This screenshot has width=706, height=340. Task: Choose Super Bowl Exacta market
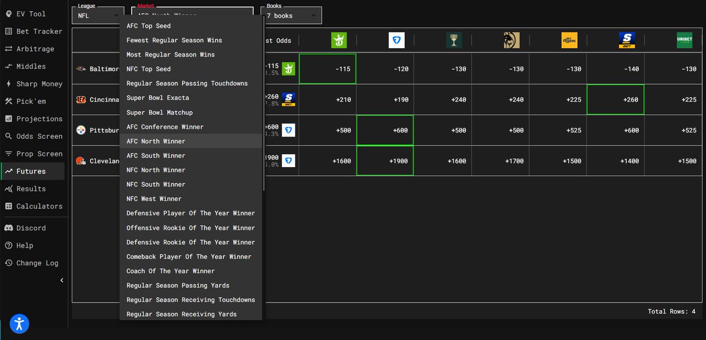point(191,98)
